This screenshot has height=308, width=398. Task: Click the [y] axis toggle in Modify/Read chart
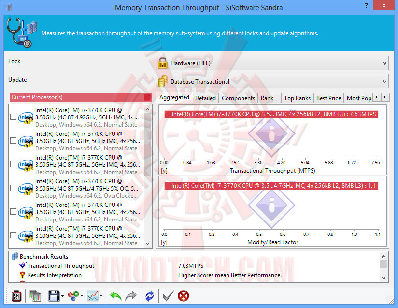164,242
